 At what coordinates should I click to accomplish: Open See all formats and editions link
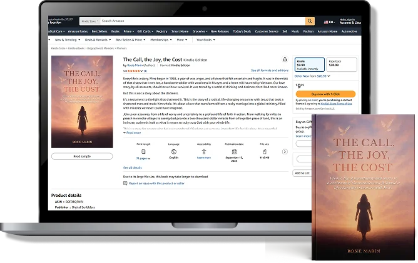270,71
